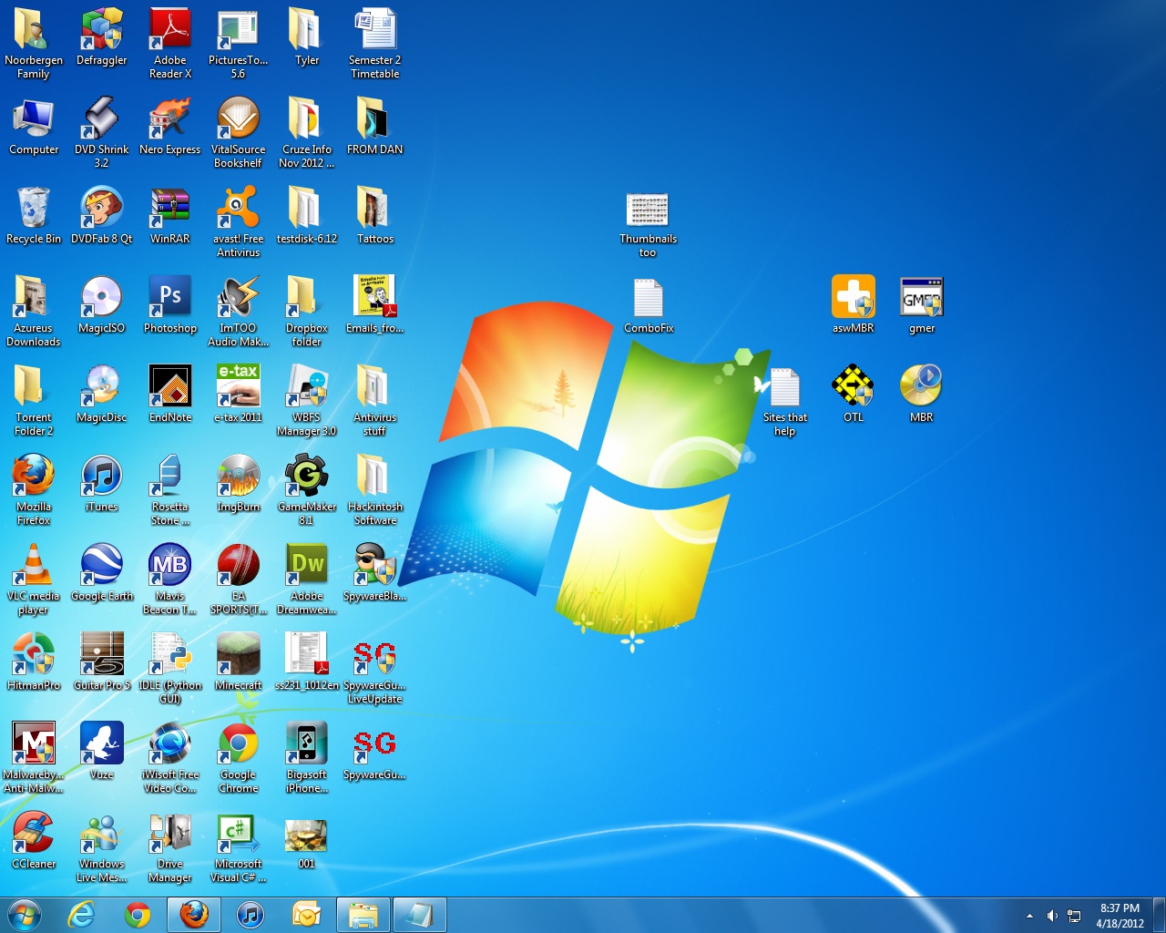
Task: Show hidden system tray icons
Action: tap(1030, 916)
